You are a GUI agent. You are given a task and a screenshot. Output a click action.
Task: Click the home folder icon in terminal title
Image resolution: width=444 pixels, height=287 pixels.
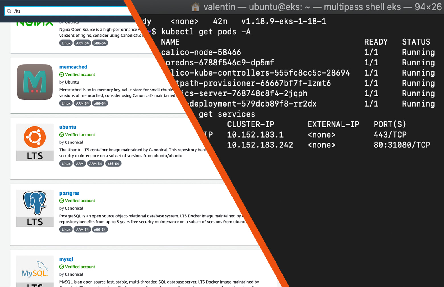[x=195, y=7]
